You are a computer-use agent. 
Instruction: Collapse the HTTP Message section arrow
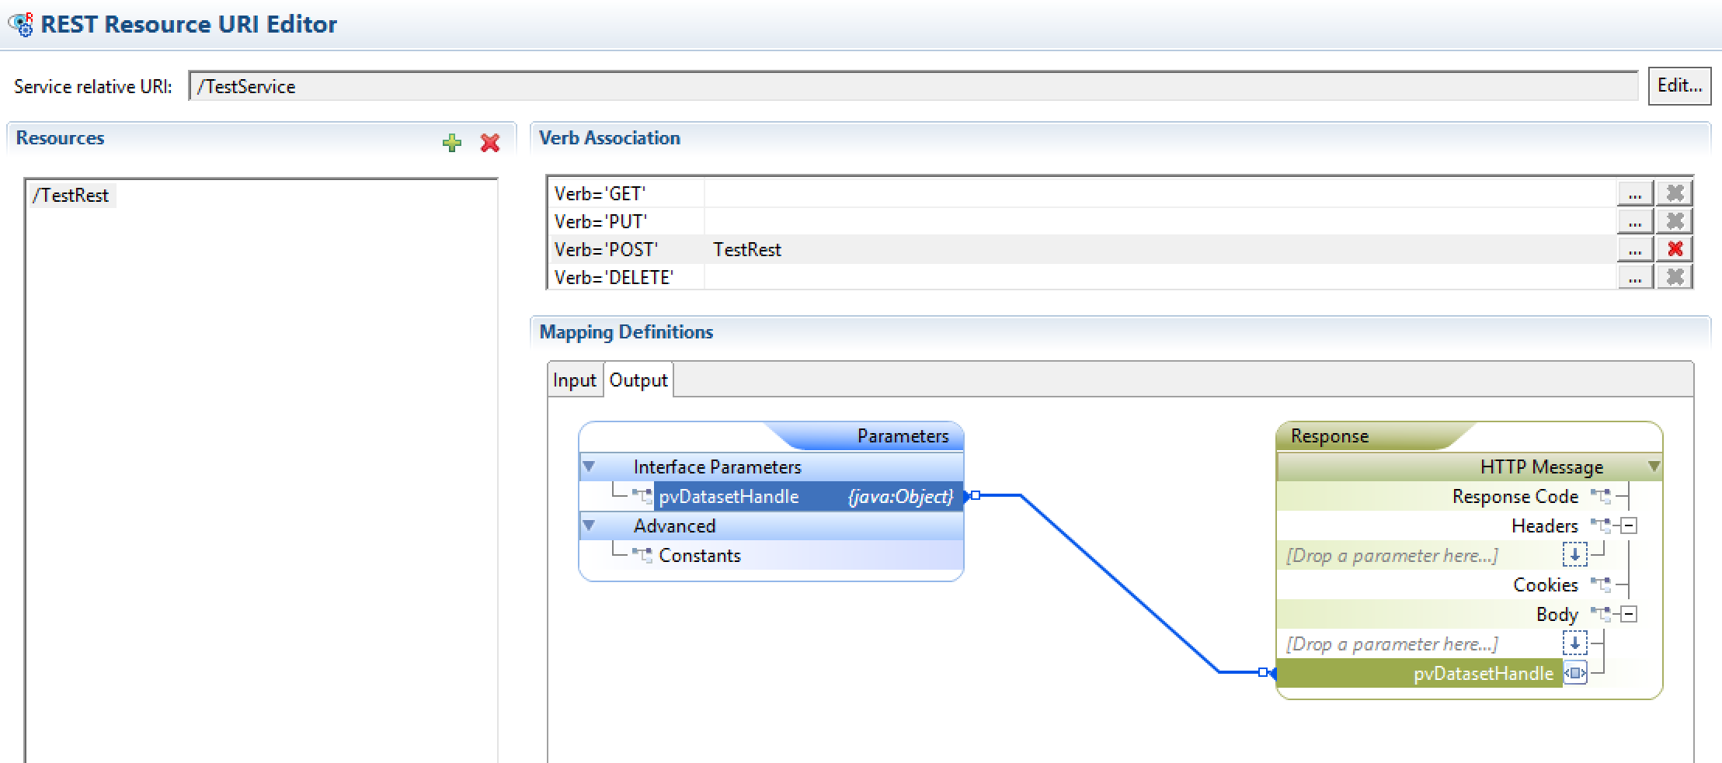click(x=1654, y=466)
